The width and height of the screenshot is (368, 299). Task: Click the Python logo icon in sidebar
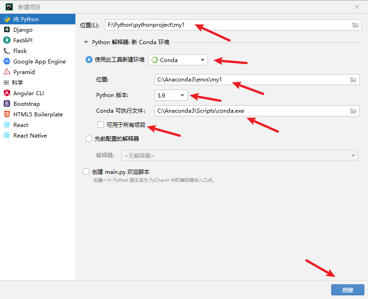[7, 19]
